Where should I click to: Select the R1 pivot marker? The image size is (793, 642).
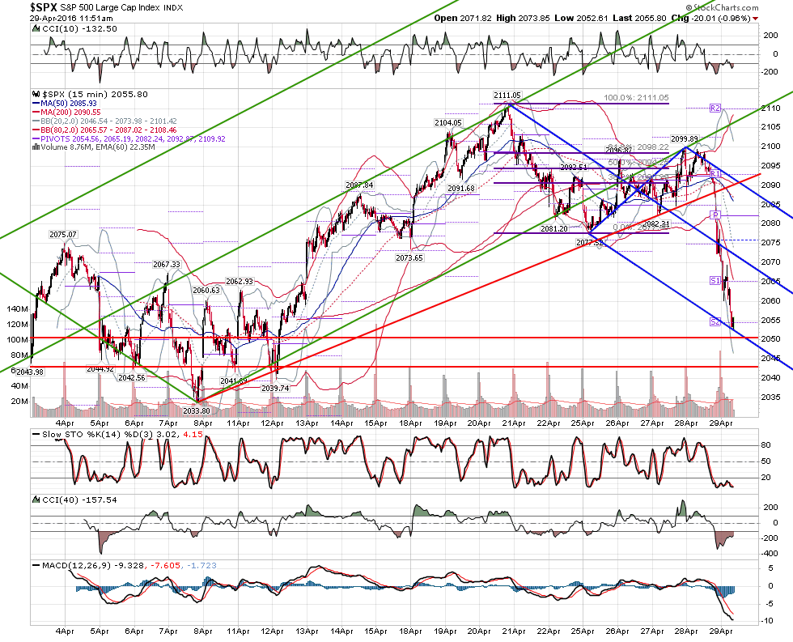715,174
